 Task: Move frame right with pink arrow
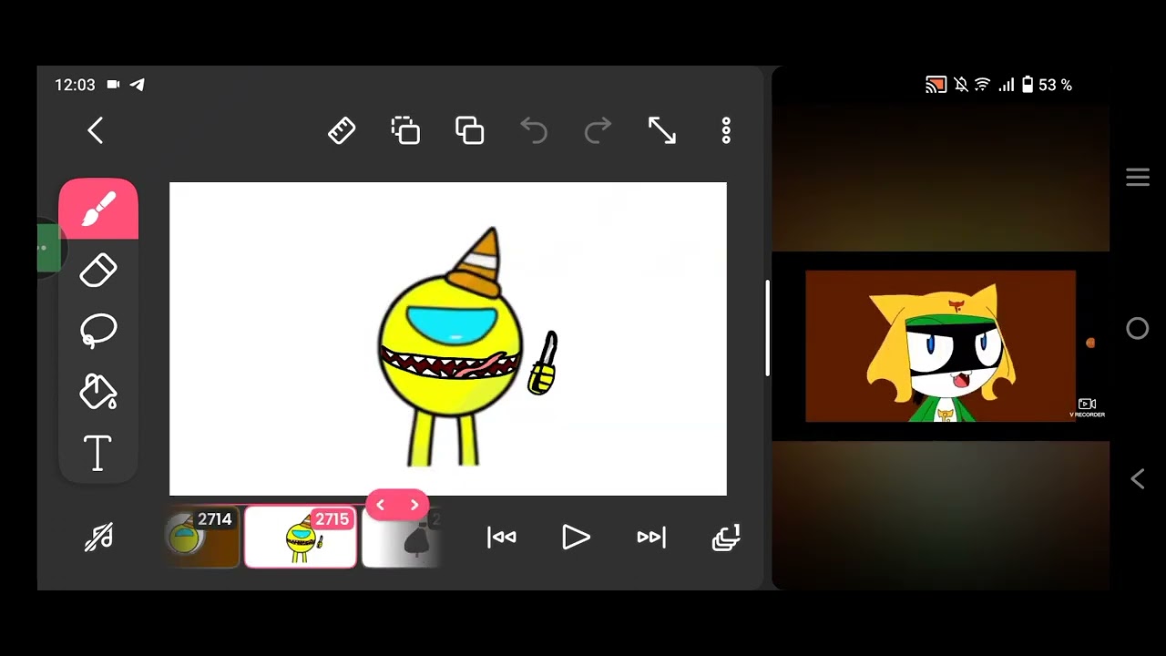click(x=414, y=505)
